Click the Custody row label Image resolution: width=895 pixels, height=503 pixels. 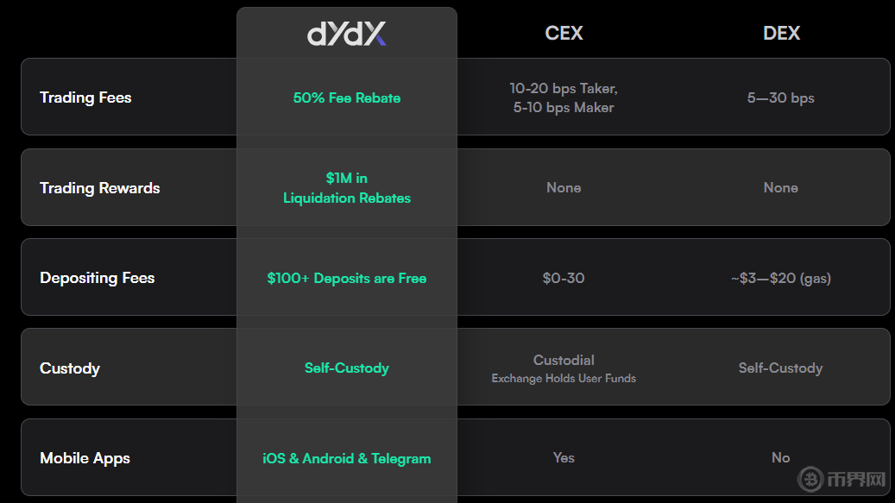70,368
